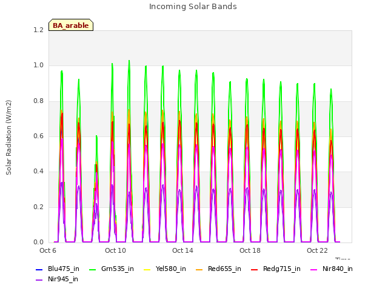Image resolution: width=388 pixels, height=291 pixels.
Task: Click the magenta Nir840_in legend swatch
Action: point(314,269)
